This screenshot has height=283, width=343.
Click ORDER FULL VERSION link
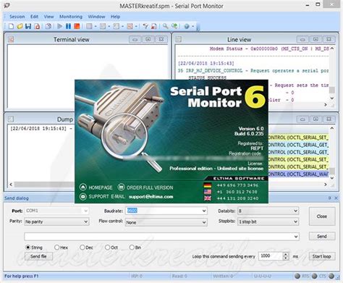point(145,187)
